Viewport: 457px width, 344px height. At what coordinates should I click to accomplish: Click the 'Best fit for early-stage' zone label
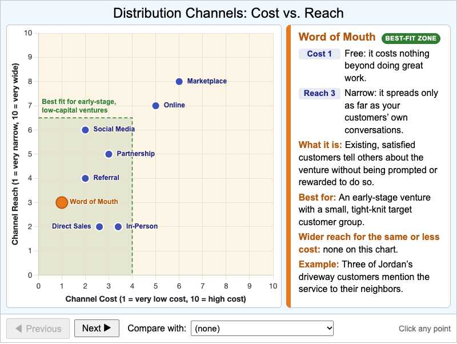point(79,106)
